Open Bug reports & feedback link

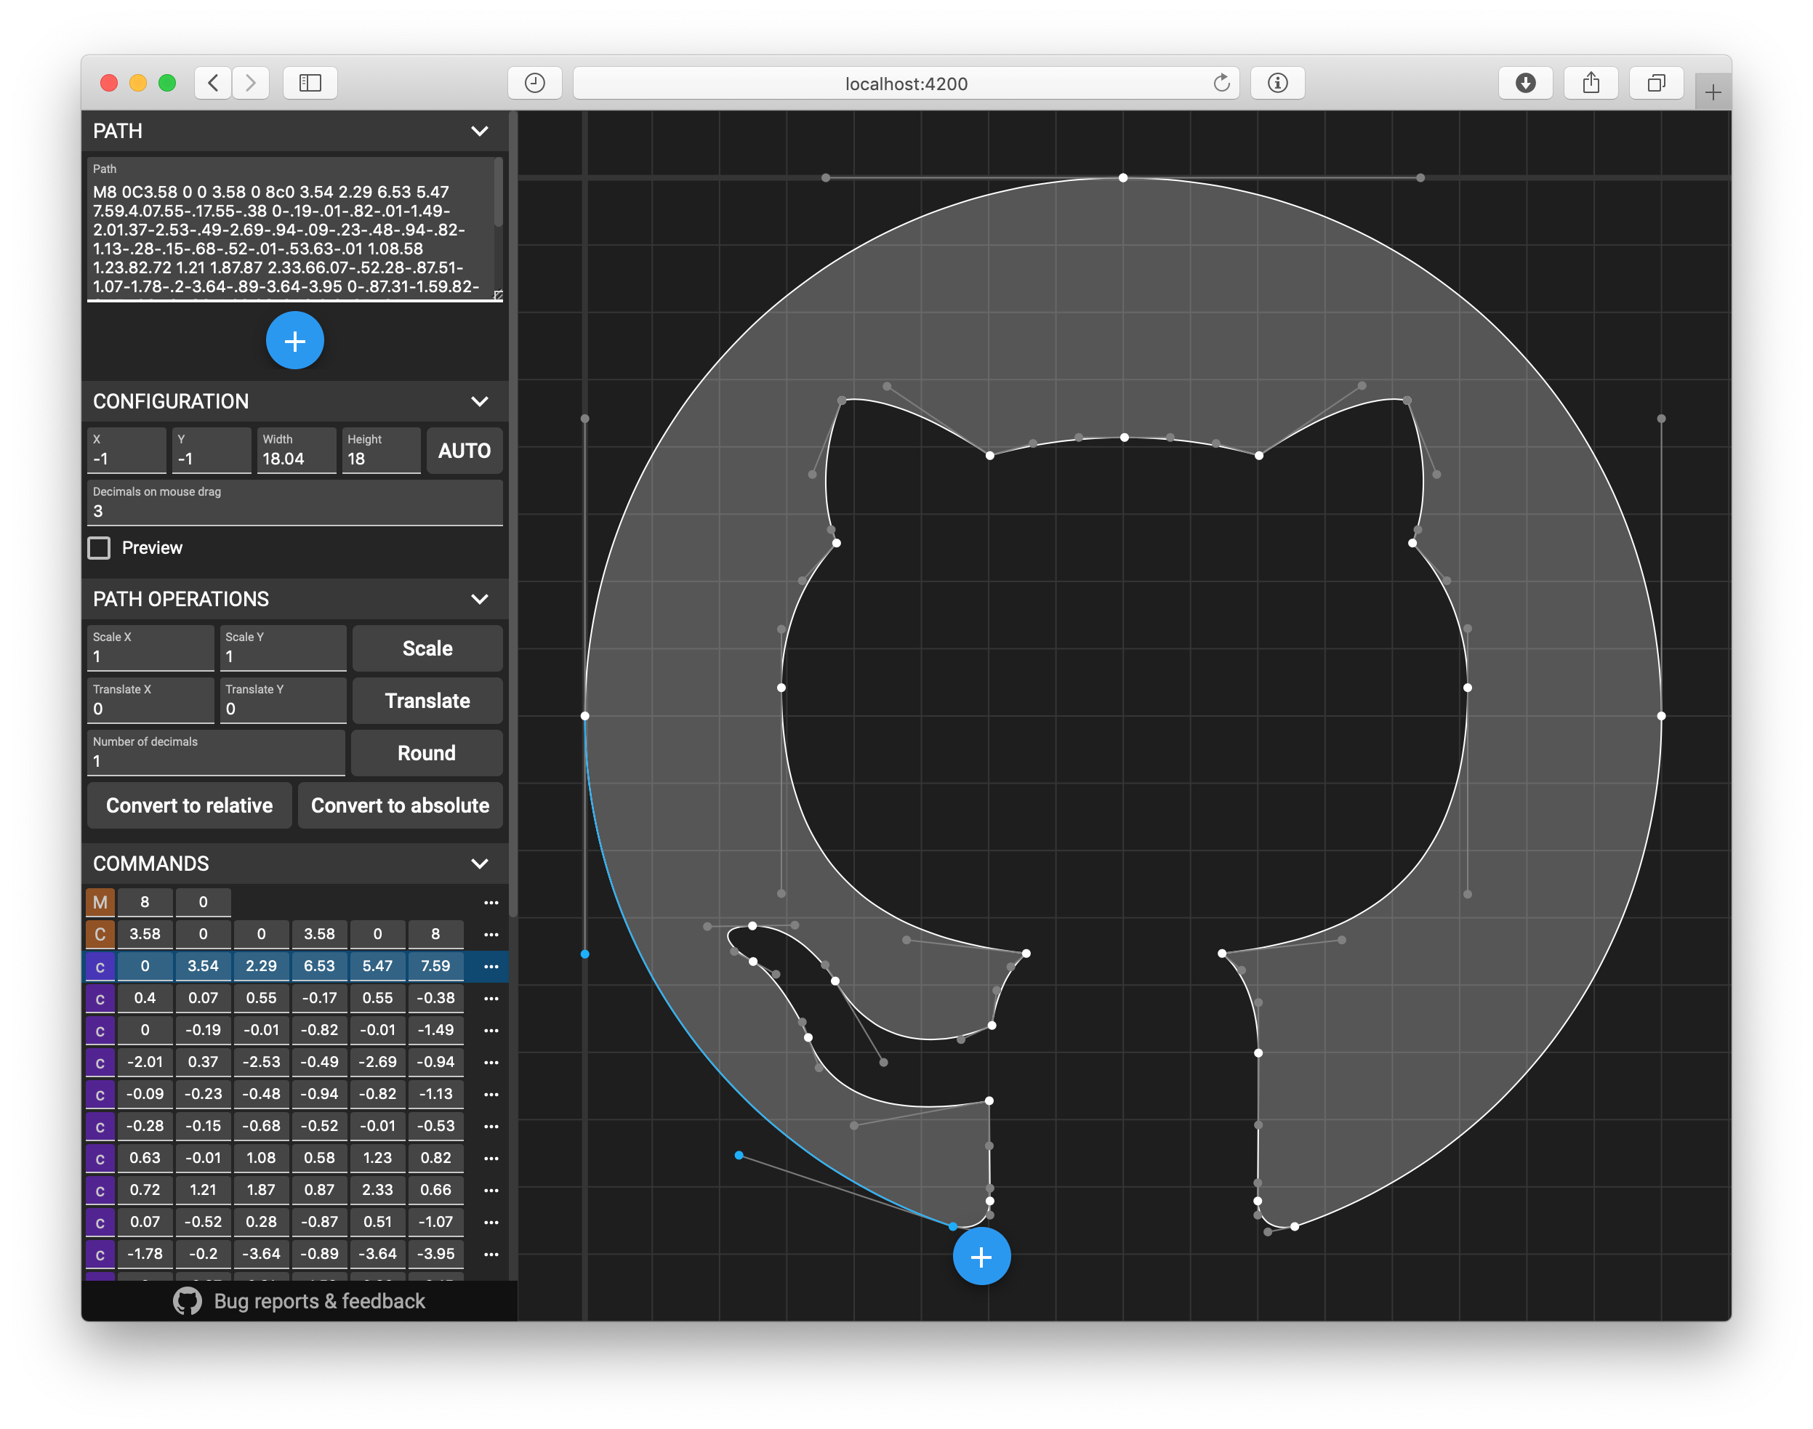pyautogui.click(x=318, y=1301)
